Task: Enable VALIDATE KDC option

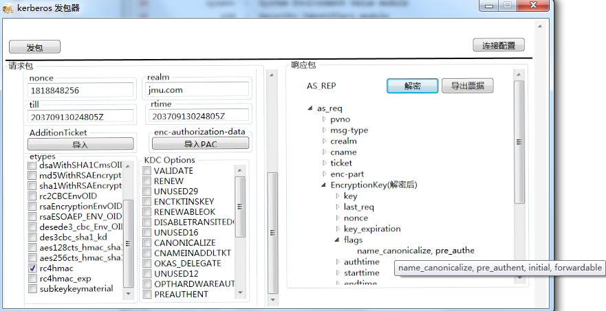Action: (147, 170)
